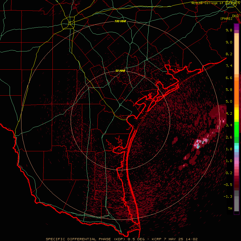
Task: Click the 5.0 scale label
Action: 229,101
